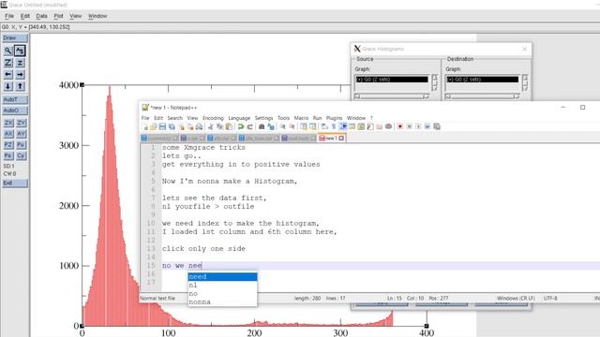Cut selection with the scissors icon
This screenshot has width=600, height=337.
point(210,127)
